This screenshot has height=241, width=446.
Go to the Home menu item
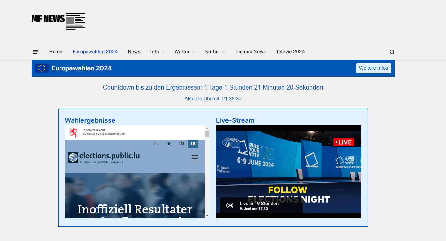pos(56,52)
